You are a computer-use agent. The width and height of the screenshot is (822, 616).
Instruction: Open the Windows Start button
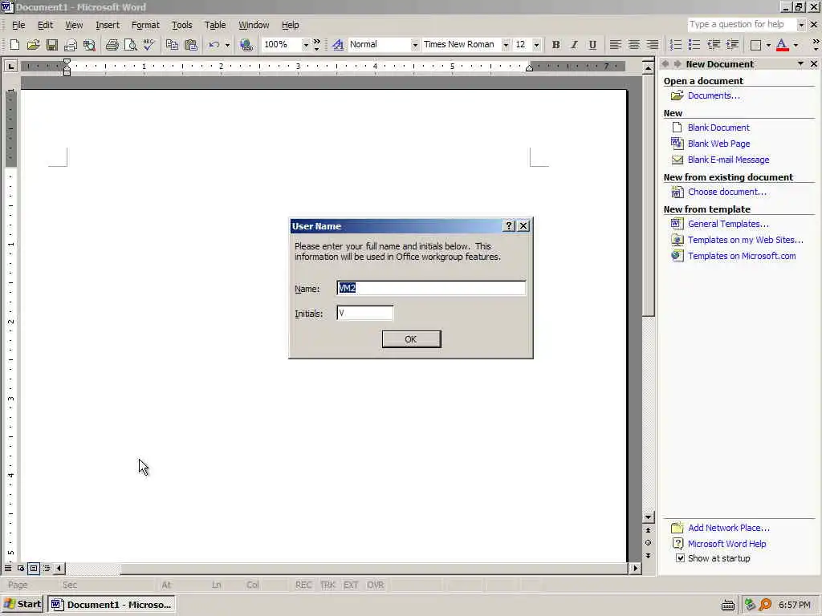(x=22, y=605)
